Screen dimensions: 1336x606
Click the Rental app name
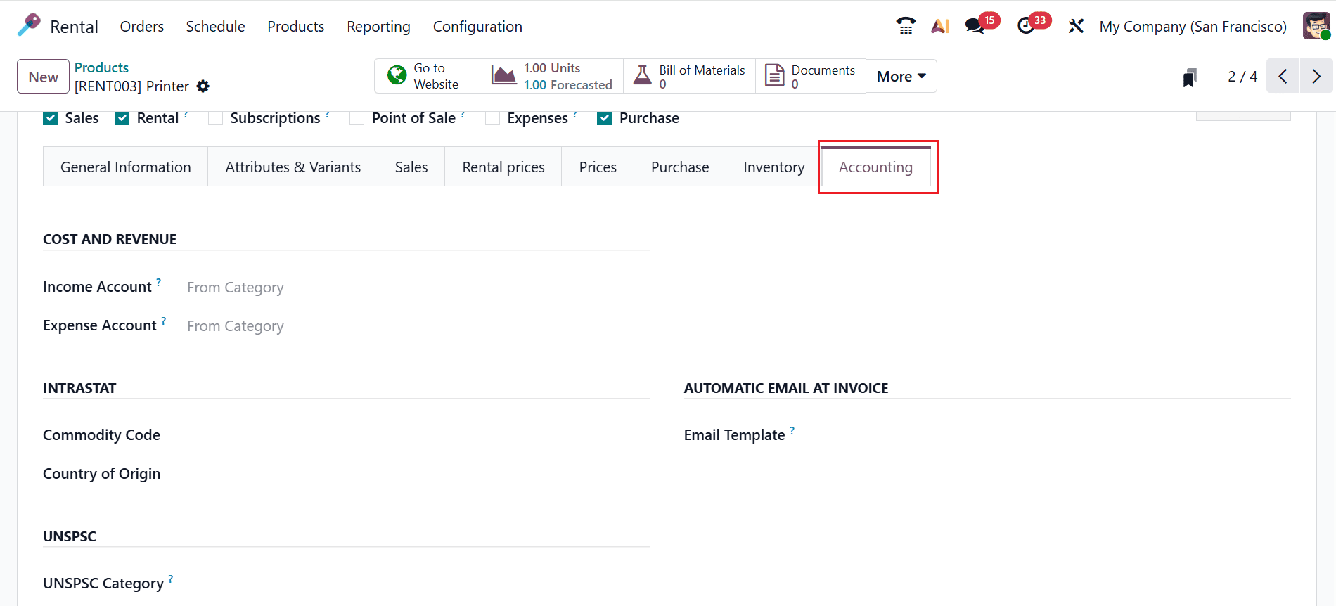point(74,27)
